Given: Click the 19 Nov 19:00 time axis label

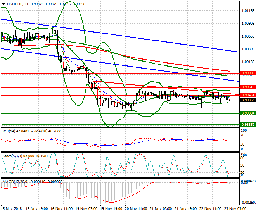Looking at the screenshot, I should click(111, 209).
